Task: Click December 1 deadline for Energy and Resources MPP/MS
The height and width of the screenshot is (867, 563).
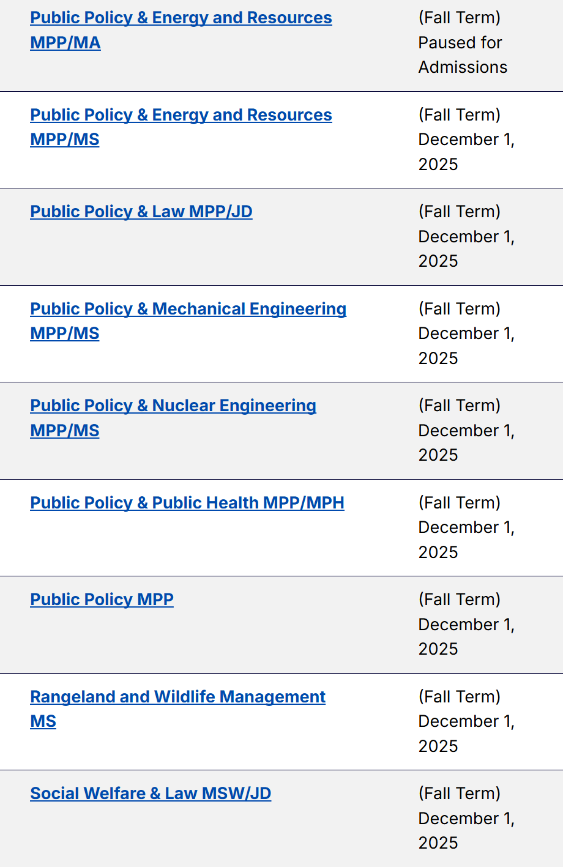Action: [466, 140]
